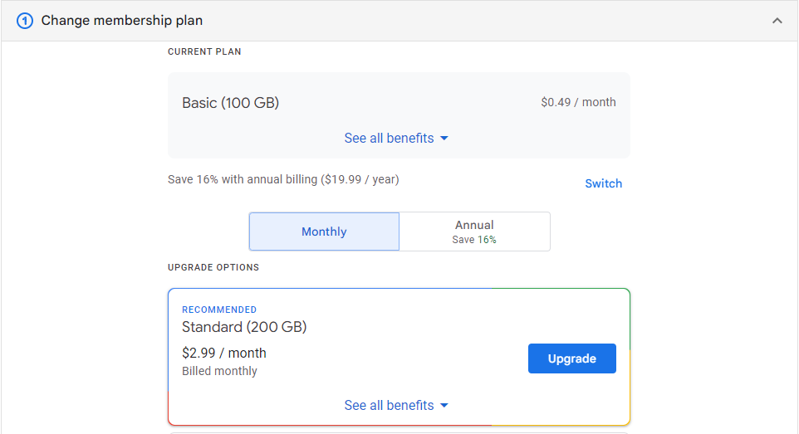Click the step 1 circle icon
This screenshot has width=799, height=434.
coord(26,21)
